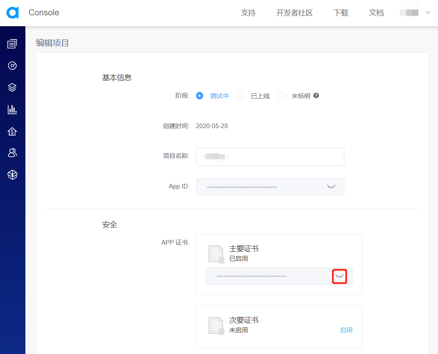Open the members sidebar icon
The height and width of the screenshot is (354, 438).
click(x=12, y=153)
